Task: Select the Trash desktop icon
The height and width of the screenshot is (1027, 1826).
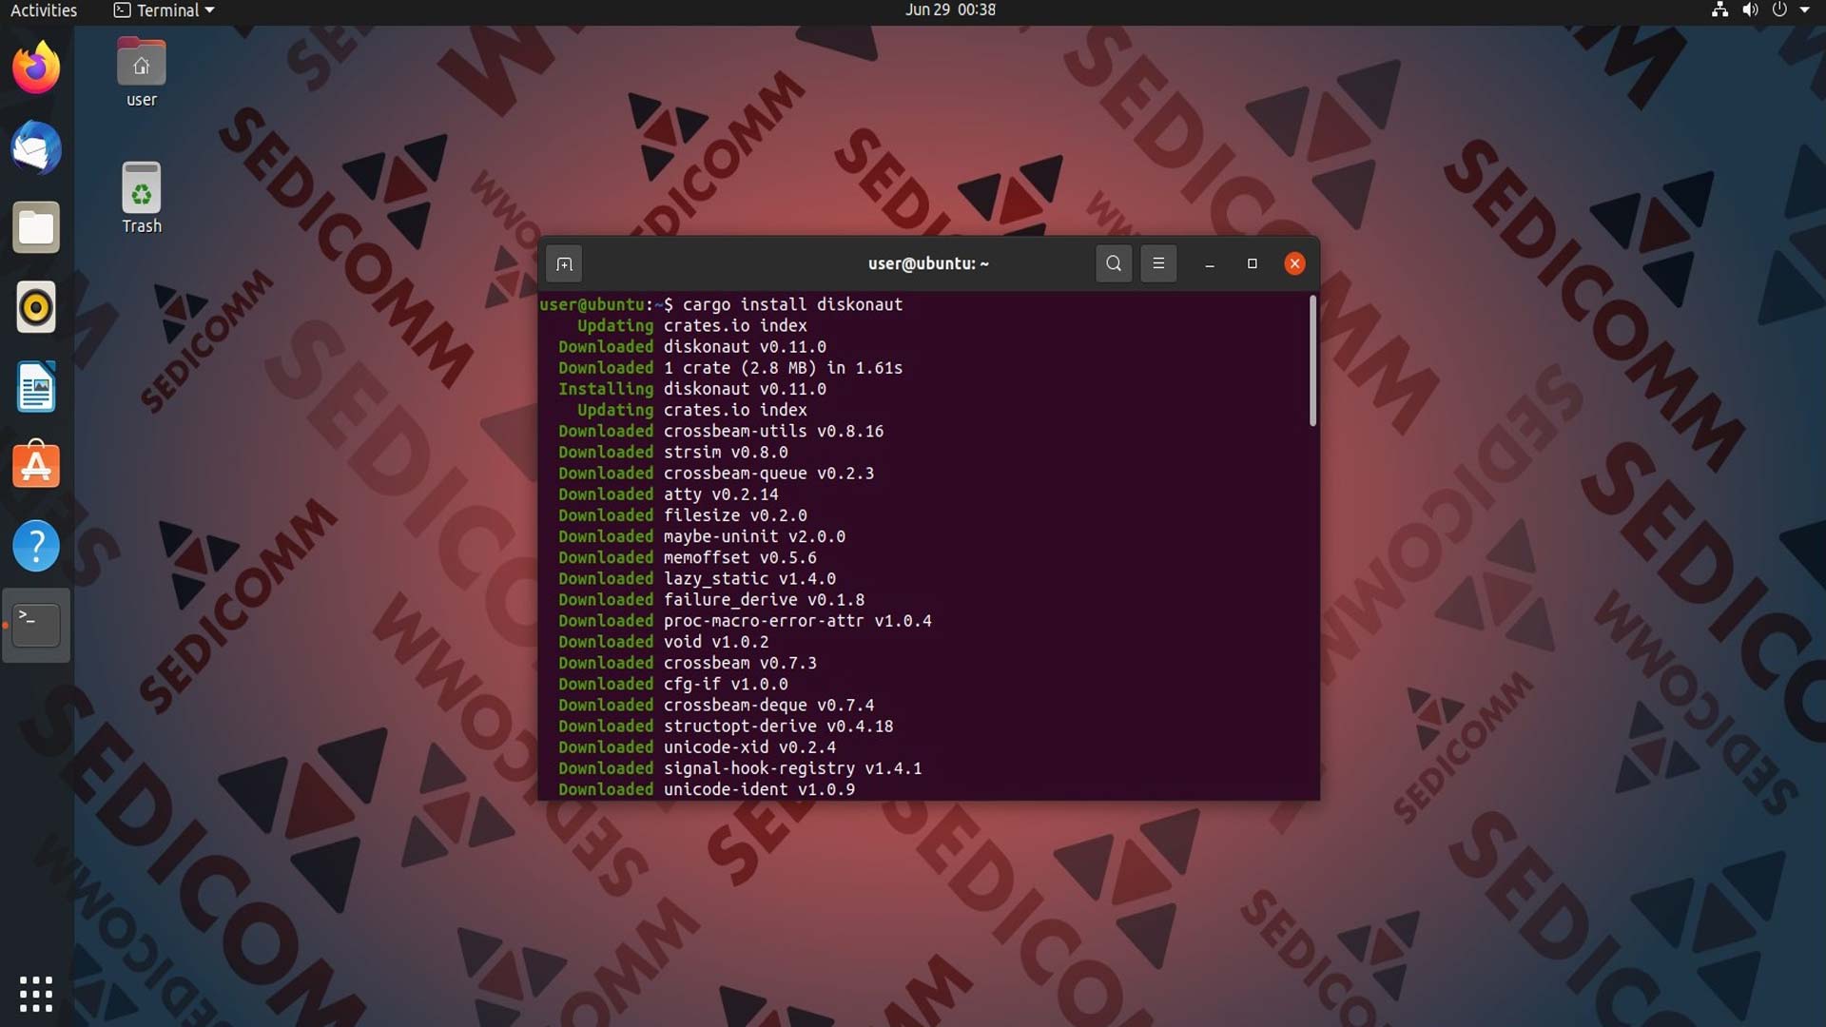Action: pyautogui.click(x=141, y=198)
